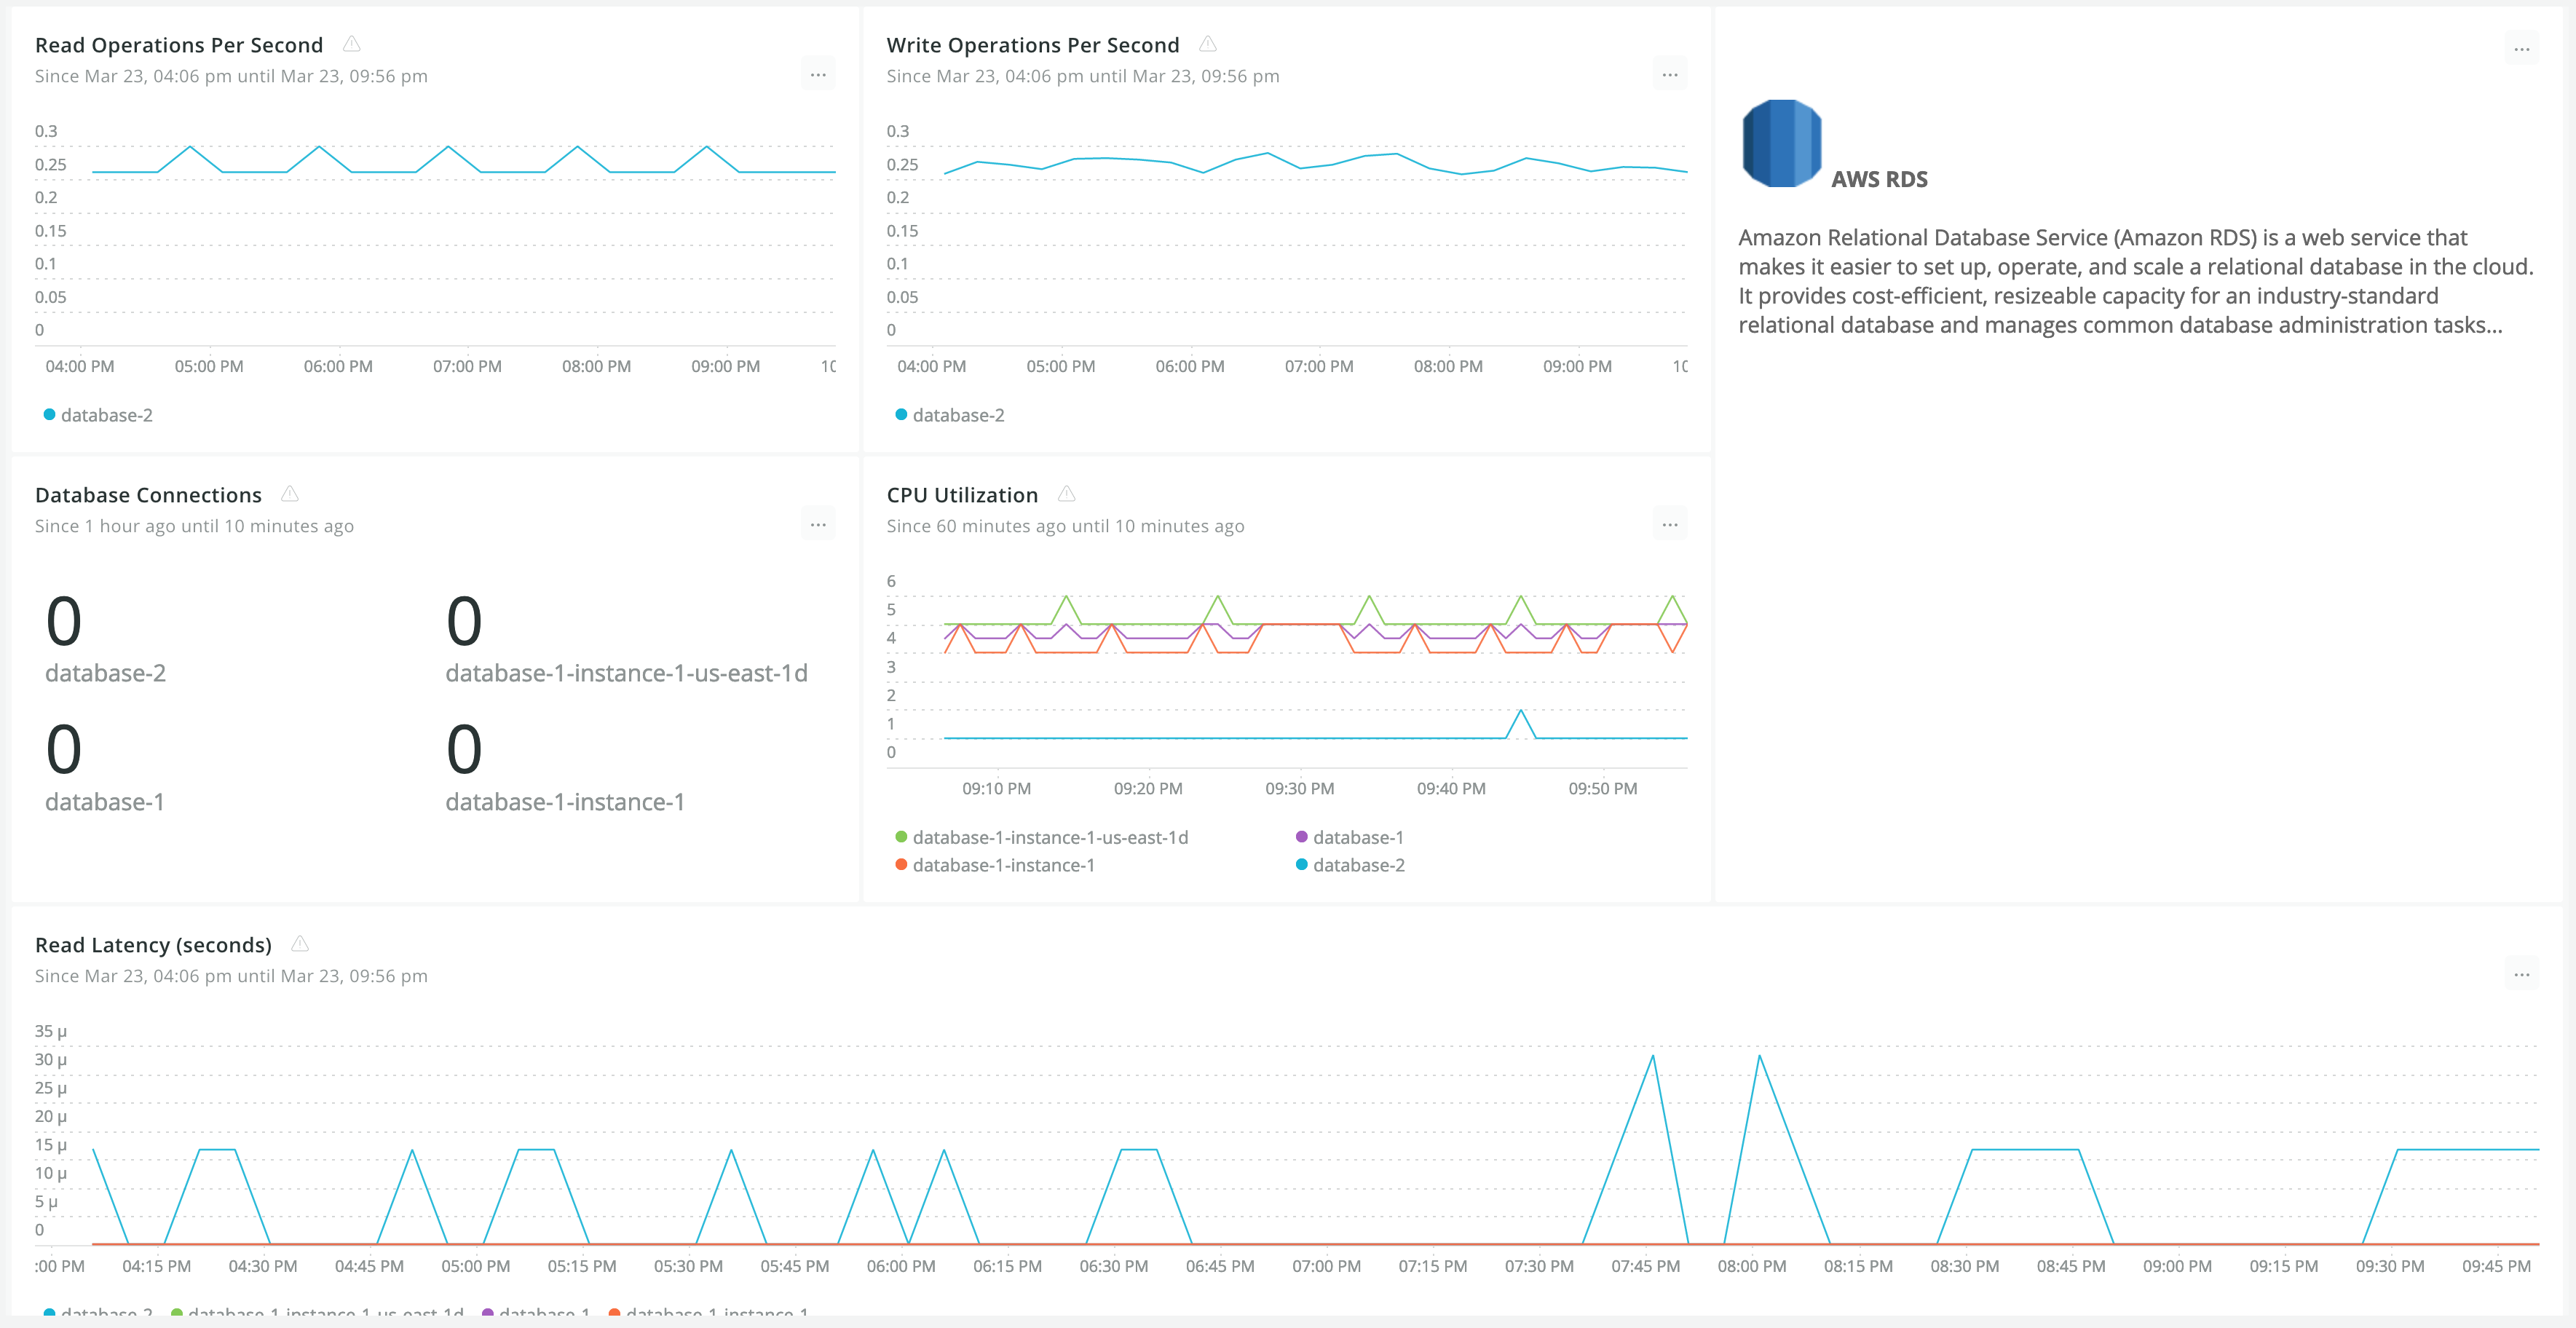
Task: Open Database Connections widget ellipsis menu
Action: point(818,525)
